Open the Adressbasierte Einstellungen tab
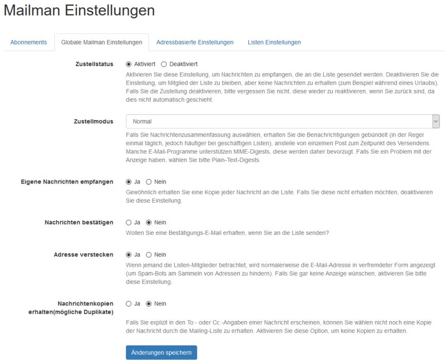The width and height of the screenshot is (445, 364). coord(194,42)
